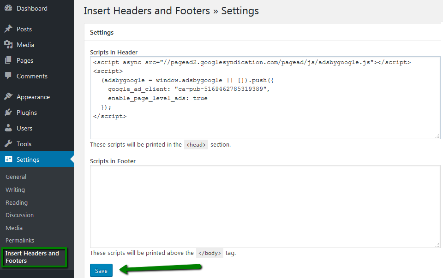Focus the empty Scripts in Footer textarea
Screen dimensions: 443x278
click(x=265, y=207)
